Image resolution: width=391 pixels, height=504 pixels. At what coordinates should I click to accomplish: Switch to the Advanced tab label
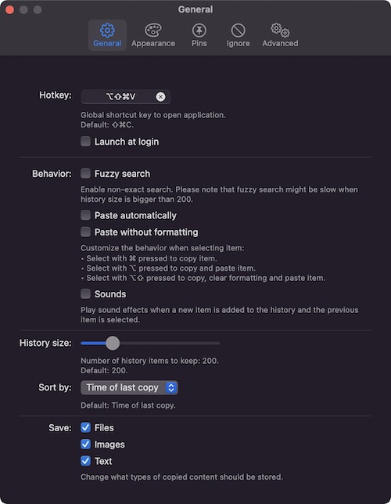tap(280, 43)
